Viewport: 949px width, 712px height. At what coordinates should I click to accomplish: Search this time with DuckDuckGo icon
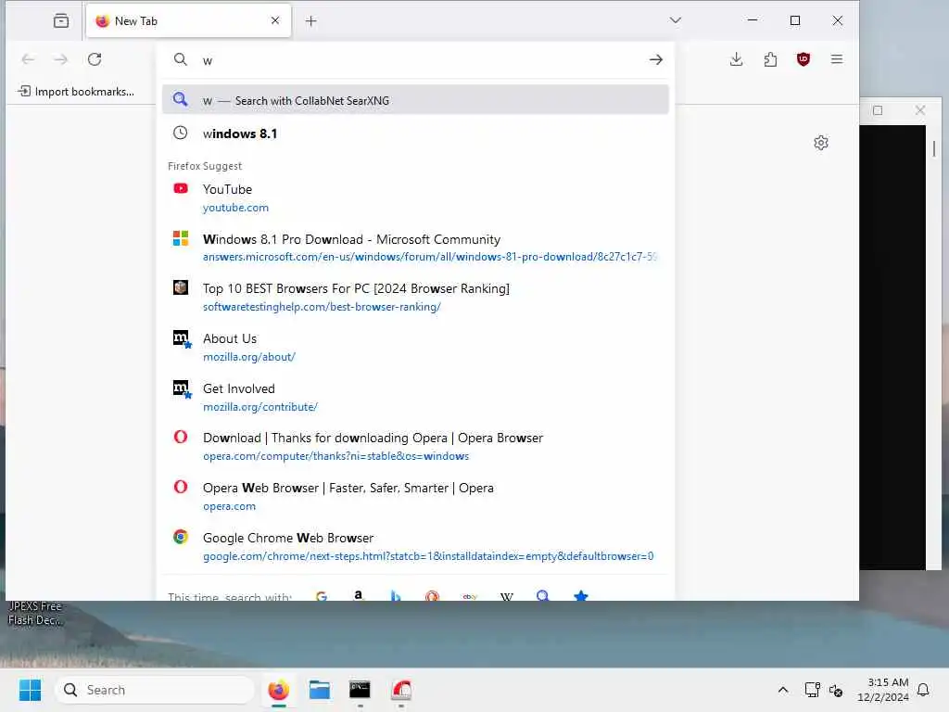[432, 596]
